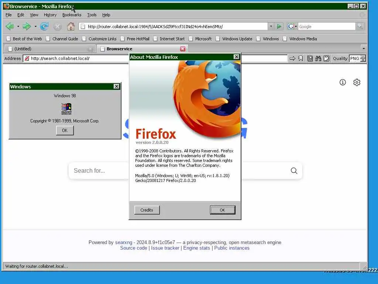Open the Windows Media bookmark

click(300, 39)
